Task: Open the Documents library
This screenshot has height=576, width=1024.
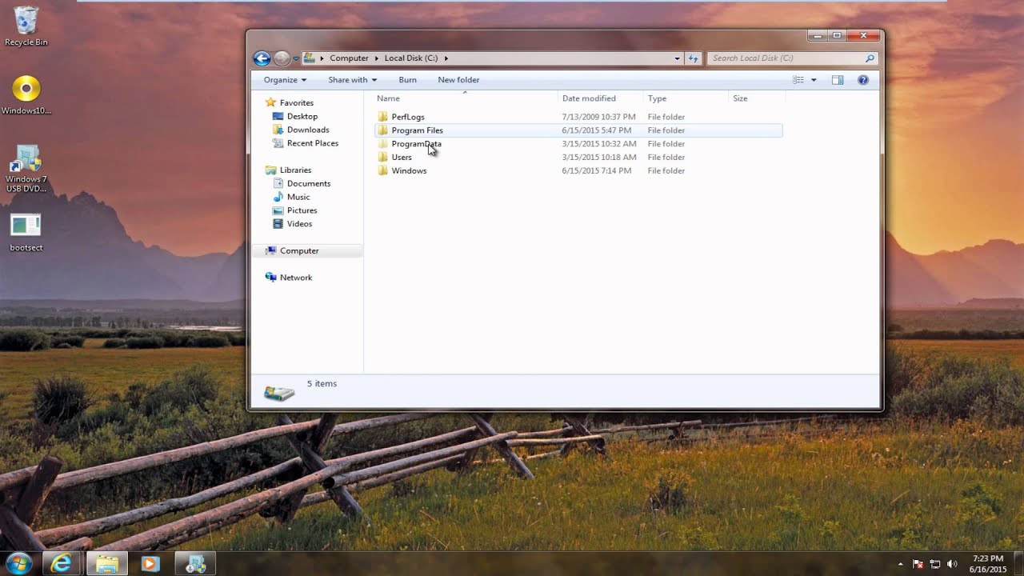Action: [x=309, y=184]
